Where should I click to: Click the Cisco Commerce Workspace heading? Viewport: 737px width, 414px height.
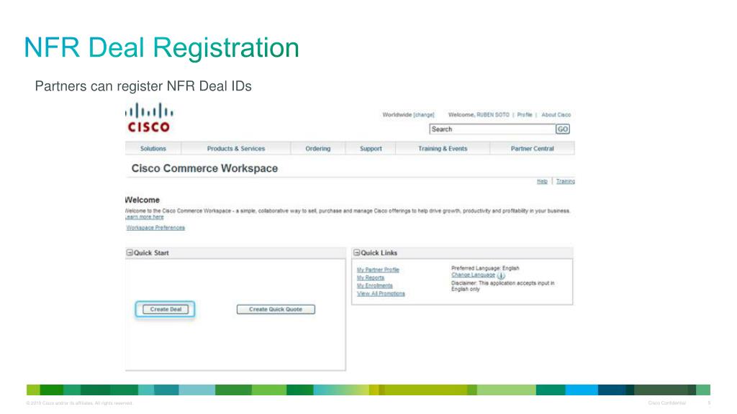pos(204,168)
